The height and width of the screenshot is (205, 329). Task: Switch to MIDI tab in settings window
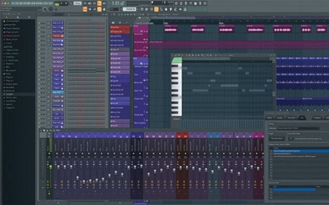[x=269, y=118]
